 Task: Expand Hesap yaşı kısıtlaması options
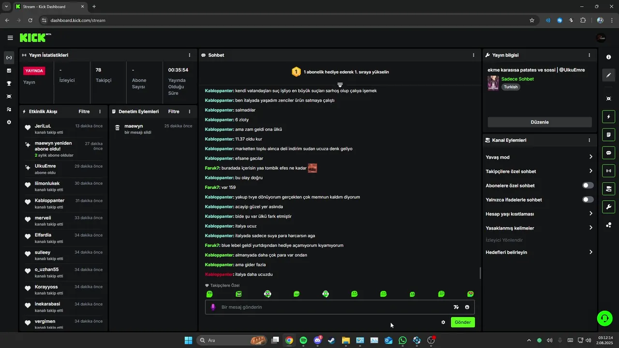[x=539, y=214]
